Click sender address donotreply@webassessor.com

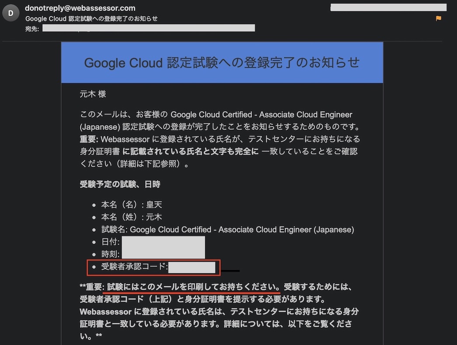pyautogui.click(x=80, y=8)
